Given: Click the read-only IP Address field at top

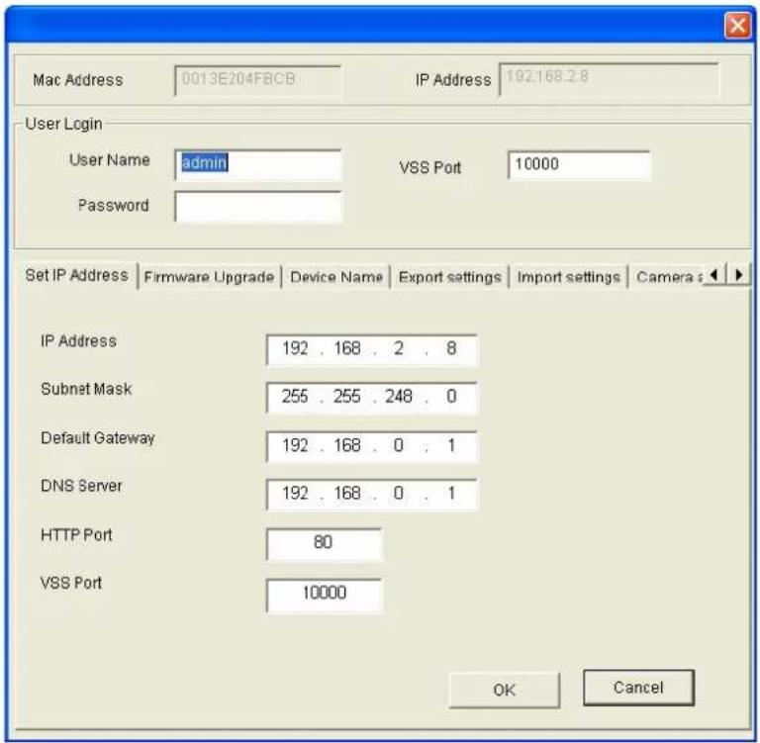Looking at the screenshot, I should tap(609, 79).
